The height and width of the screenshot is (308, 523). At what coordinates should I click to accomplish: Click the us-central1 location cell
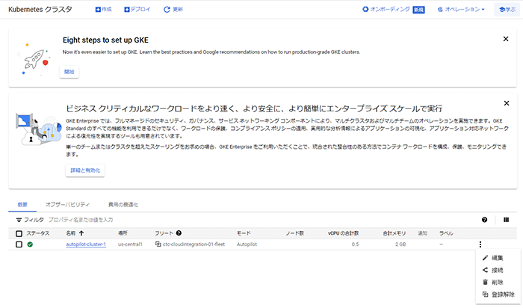tap(130, 244)
